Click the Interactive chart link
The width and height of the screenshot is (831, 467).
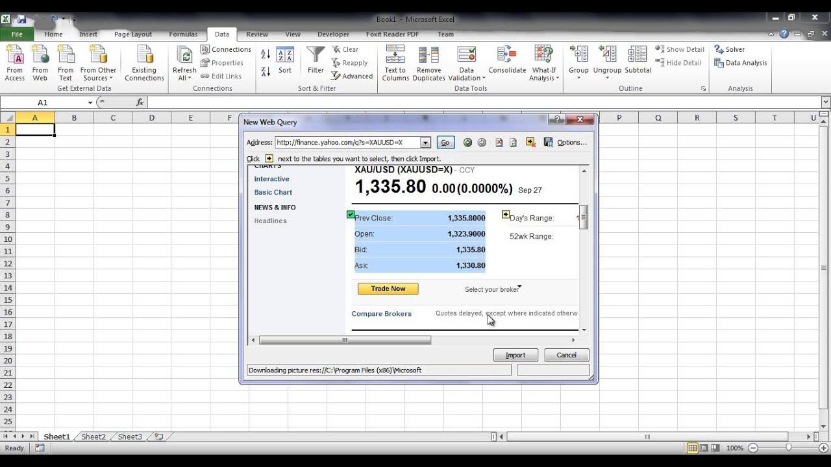point(272,179)
